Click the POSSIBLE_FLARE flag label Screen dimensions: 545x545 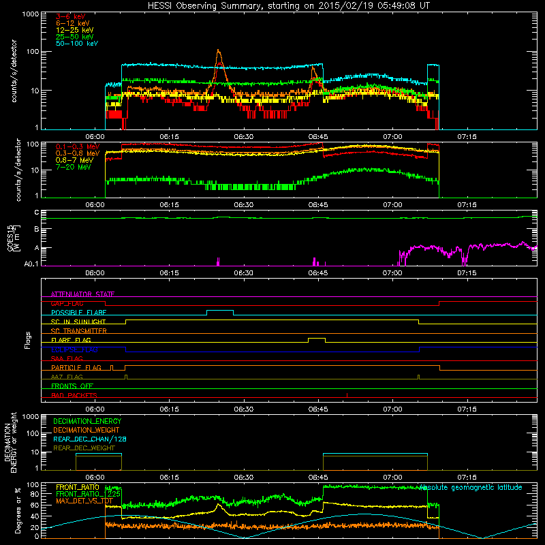point(78,313)
